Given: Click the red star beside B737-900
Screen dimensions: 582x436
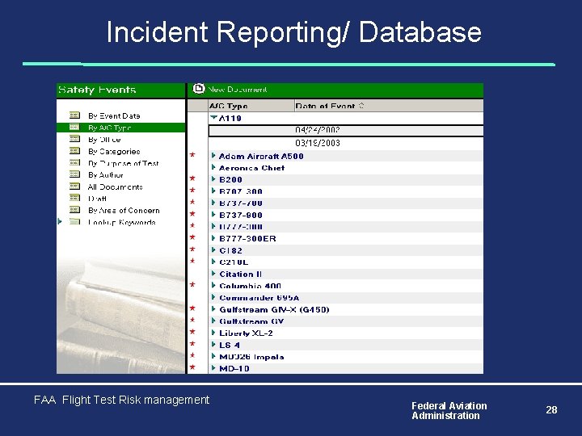Looking at the screenshot, I should 192,214.
